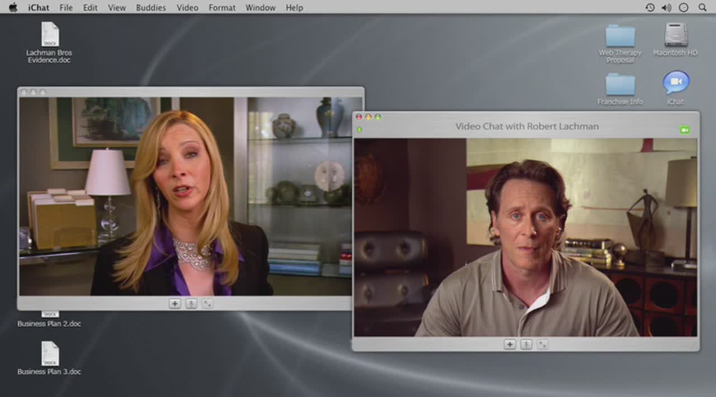Click green camera icon in chat title bar
The height and width of the screenshot is (397, 716).
pyautogui.click(x=685, y=130)
